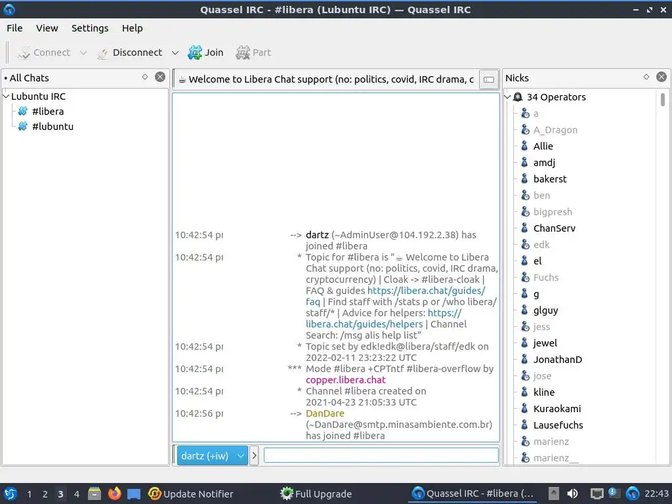The image size is (672, 504).
Task: Click user icon beside marienz
Action: [x=525, y=442]
